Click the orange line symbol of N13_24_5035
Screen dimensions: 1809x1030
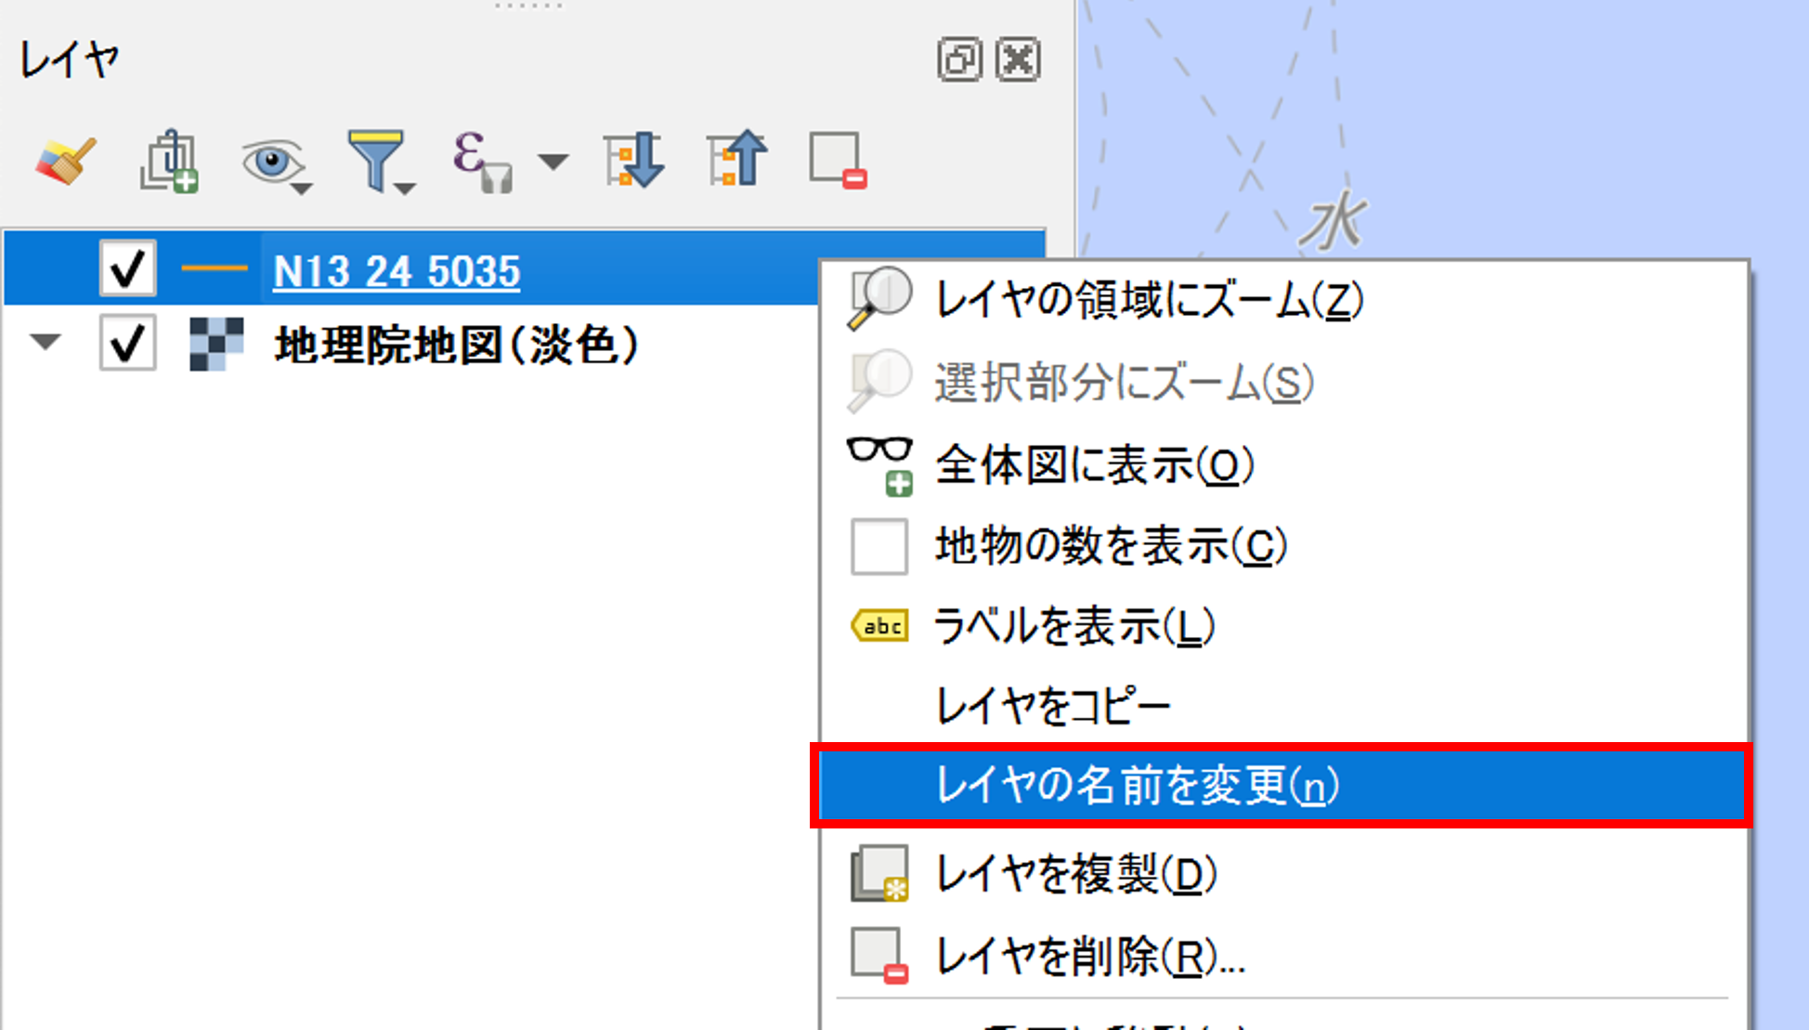(x=215, y=269)
